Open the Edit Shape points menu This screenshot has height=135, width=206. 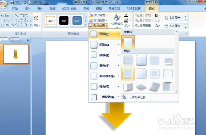tap(37, 18)
